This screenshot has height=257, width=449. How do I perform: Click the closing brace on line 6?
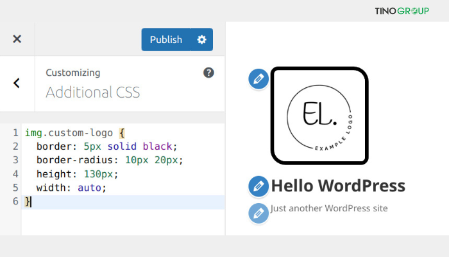coord(28,201)
